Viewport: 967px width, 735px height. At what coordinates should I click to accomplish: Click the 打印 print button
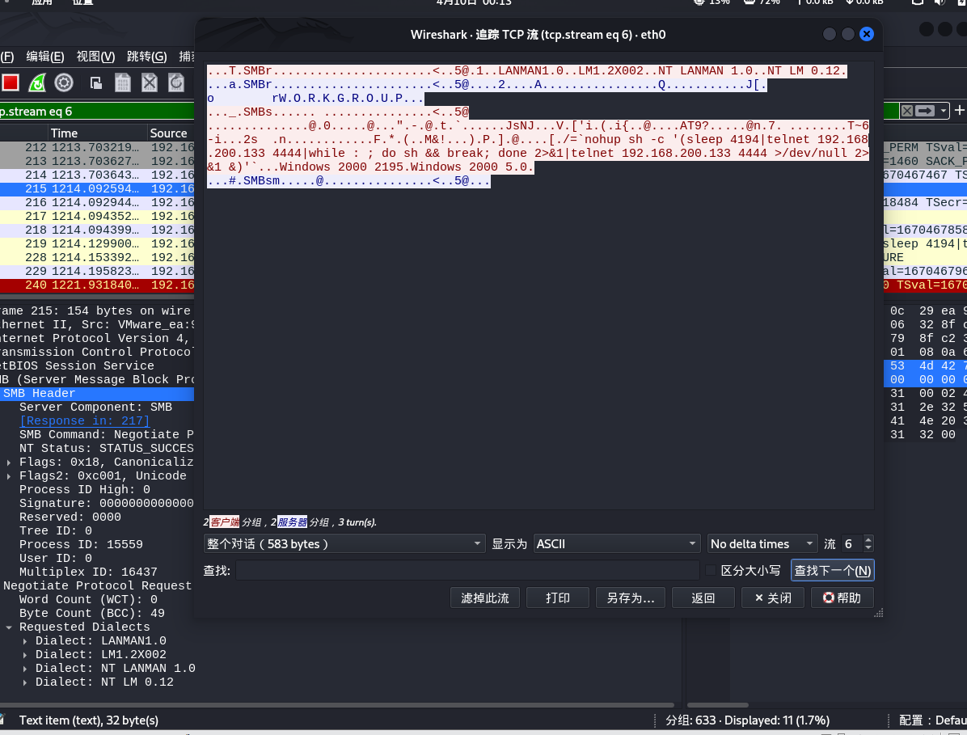click(x=558, y=598)
